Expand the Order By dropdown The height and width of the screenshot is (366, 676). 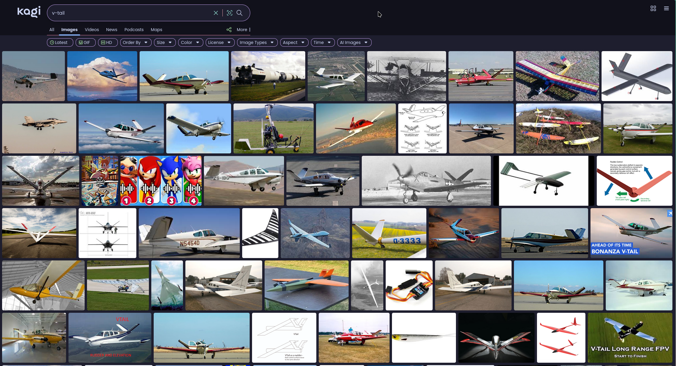click(135, 42)
